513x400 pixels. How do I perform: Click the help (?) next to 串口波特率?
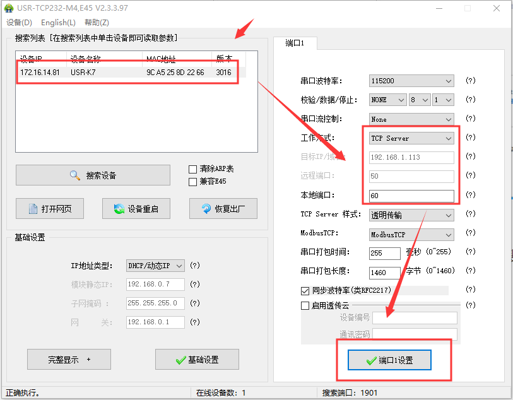pyautogui.click(x=470, y=81)
